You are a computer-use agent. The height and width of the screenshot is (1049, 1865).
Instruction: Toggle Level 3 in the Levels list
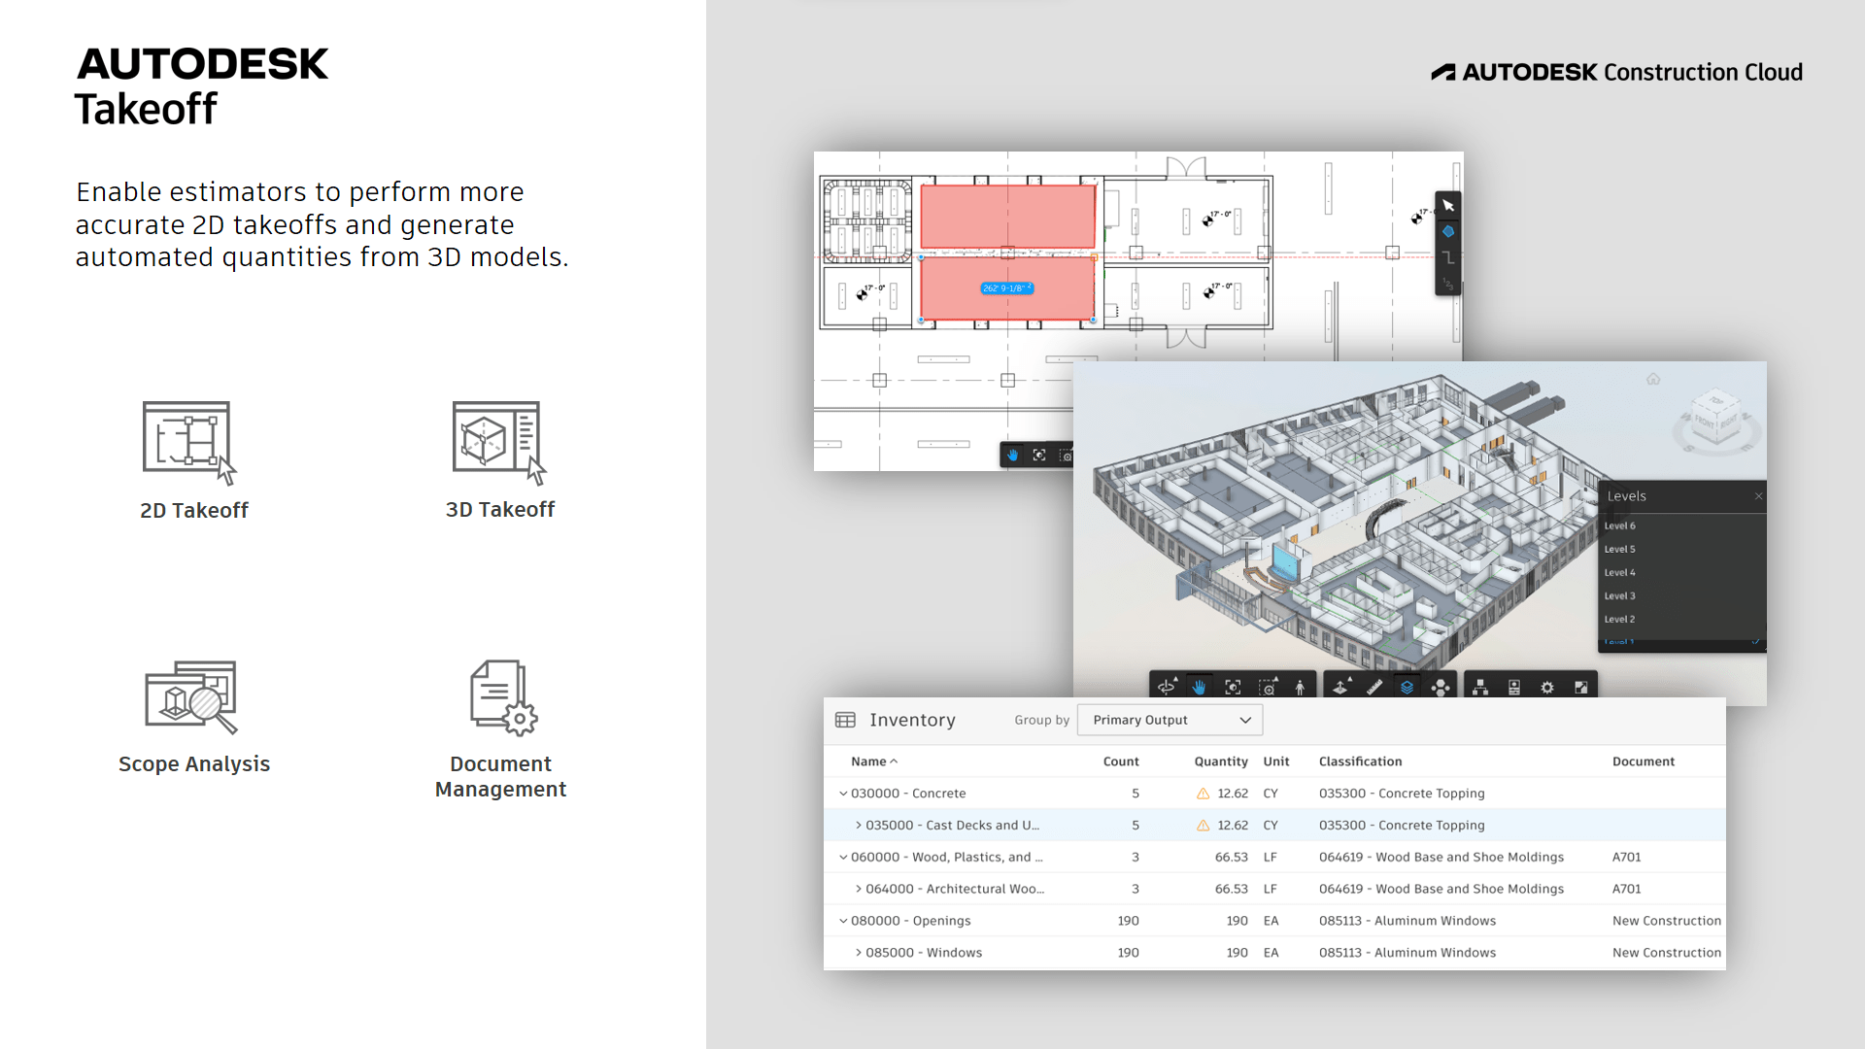(1619, 595)
